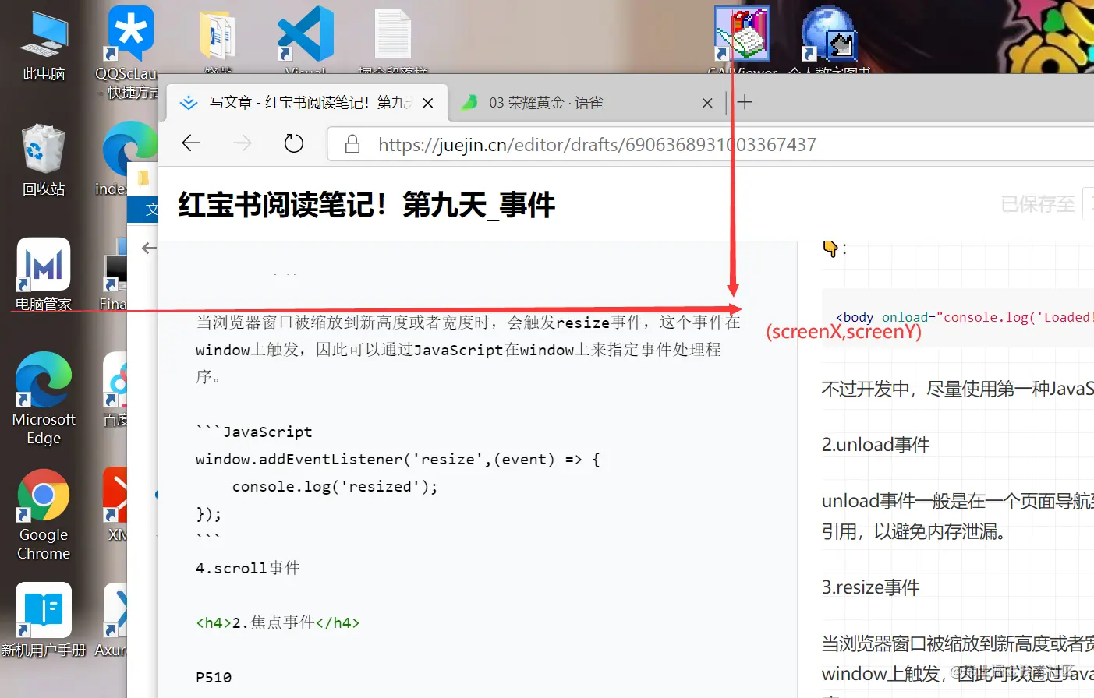Click the body onload code in preview

tap(964, 317)
